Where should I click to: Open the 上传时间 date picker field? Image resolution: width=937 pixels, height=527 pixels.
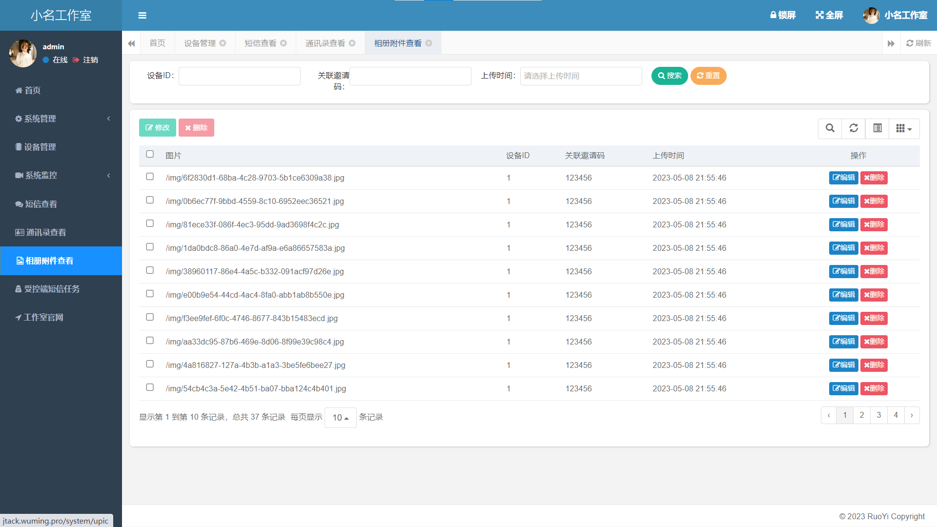pyautogui.click(x=581, y=76)
